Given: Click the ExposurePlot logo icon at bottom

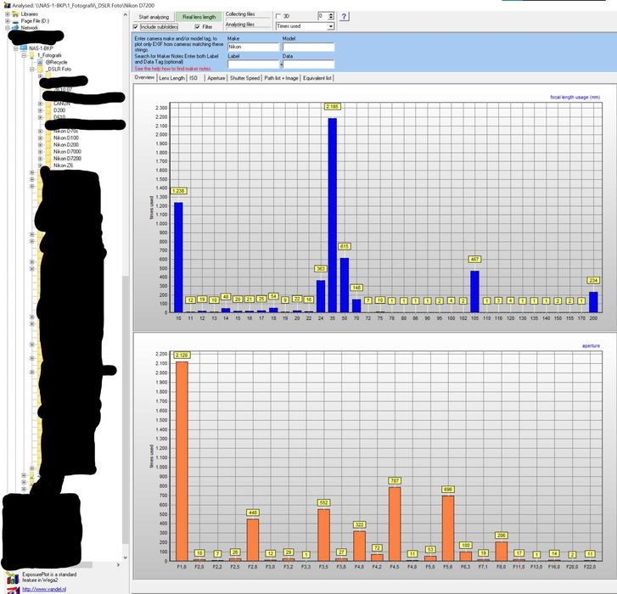Looking at the screenshot, I should coord(12,577).
